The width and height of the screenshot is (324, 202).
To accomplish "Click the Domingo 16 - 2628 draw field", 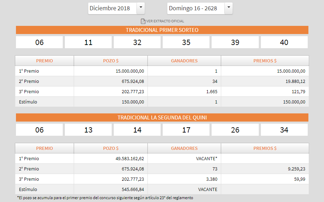I will click(x=195, y=8).
